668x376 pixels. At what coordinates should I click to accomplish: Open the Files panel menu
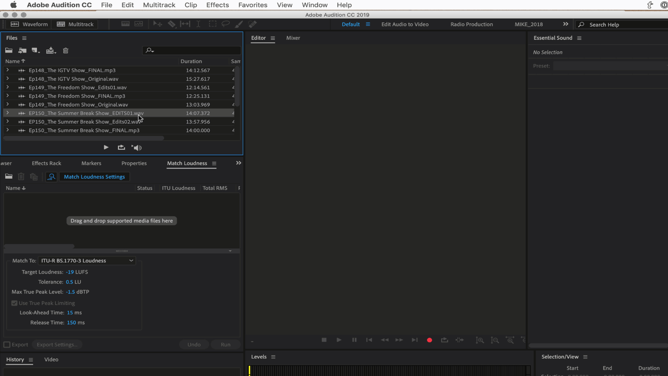pos(24,38)
